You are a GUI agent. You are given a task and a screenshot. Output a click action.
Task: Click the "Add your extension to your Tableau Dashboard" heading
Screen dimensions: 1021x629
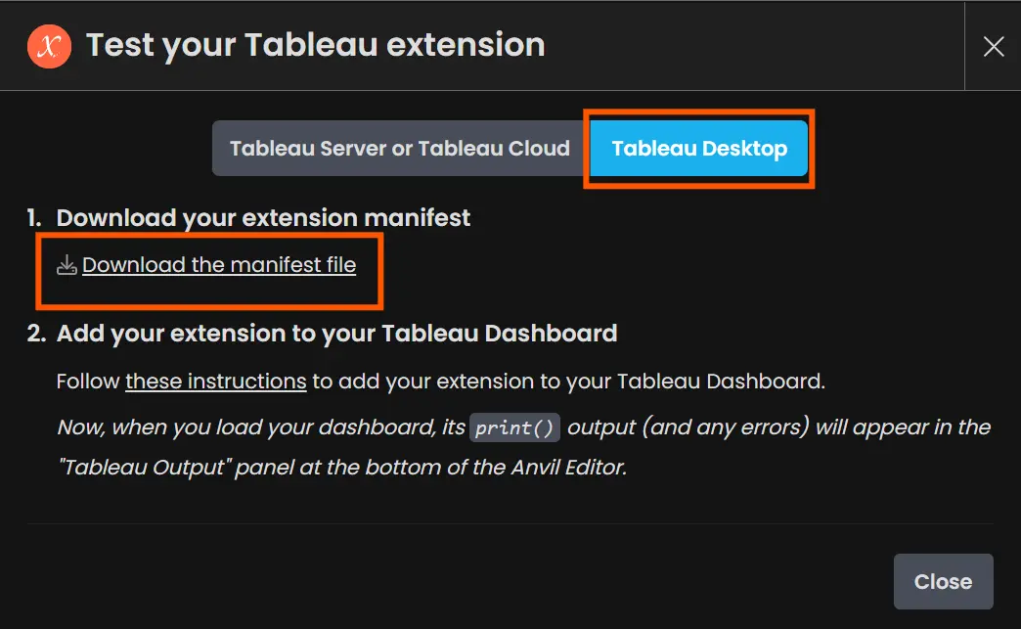(336, 334)
